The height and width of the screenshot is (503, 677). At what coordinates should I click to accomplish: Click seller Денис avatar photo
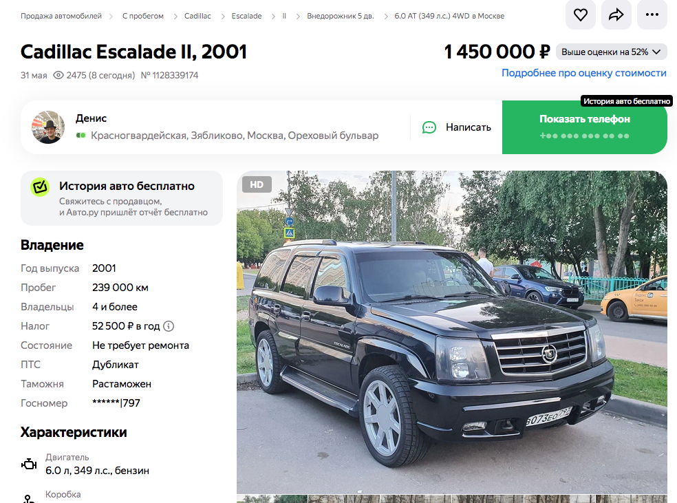point(48,127)
